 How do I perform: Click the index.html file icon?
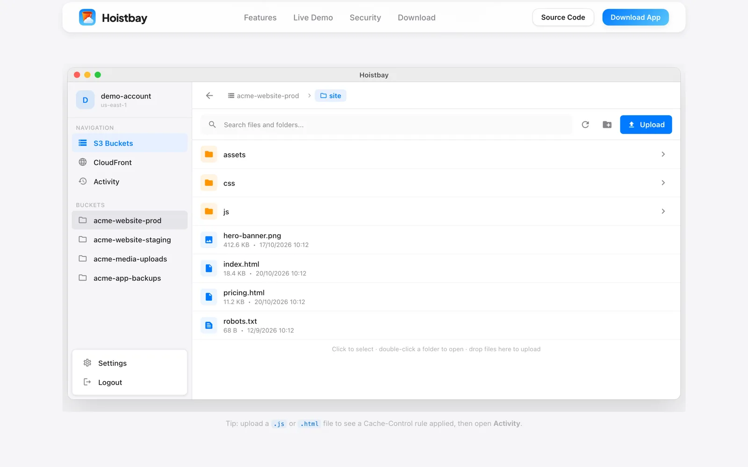click(x=209, y=269)
